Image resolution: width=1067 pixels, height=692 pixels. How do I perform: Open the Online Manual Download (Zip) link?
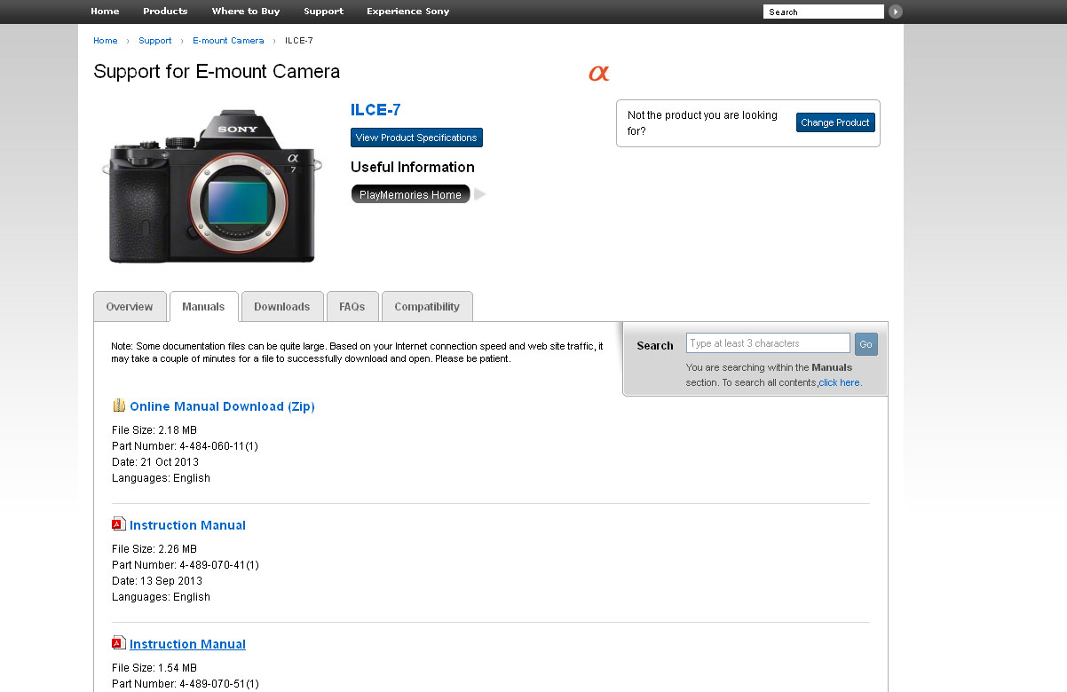[222, 406]
